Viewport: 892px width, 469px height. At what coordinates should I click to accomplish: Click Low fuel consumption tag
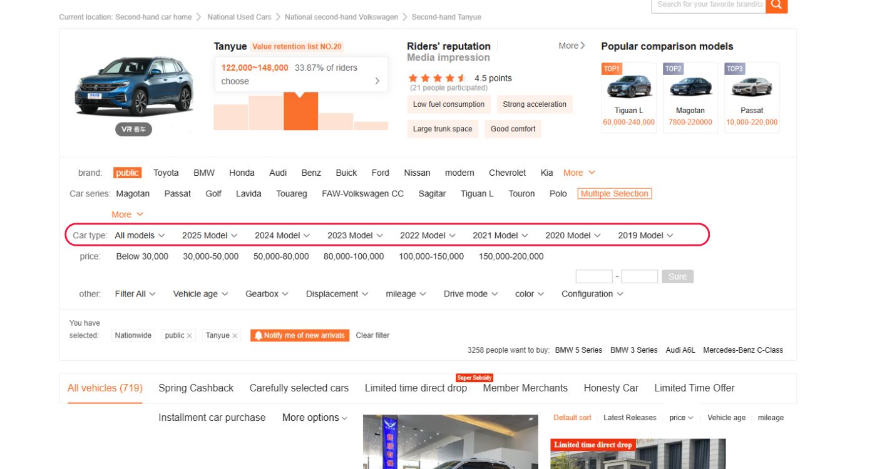tap(449, 104)
